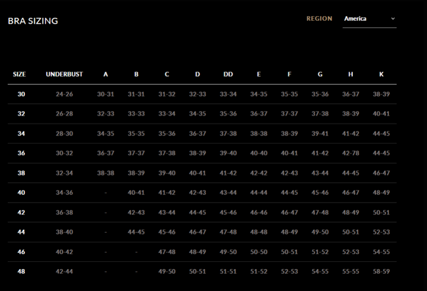
Task: Select size 36 row label
Action: pyautogui.click(x=21, y=153)
